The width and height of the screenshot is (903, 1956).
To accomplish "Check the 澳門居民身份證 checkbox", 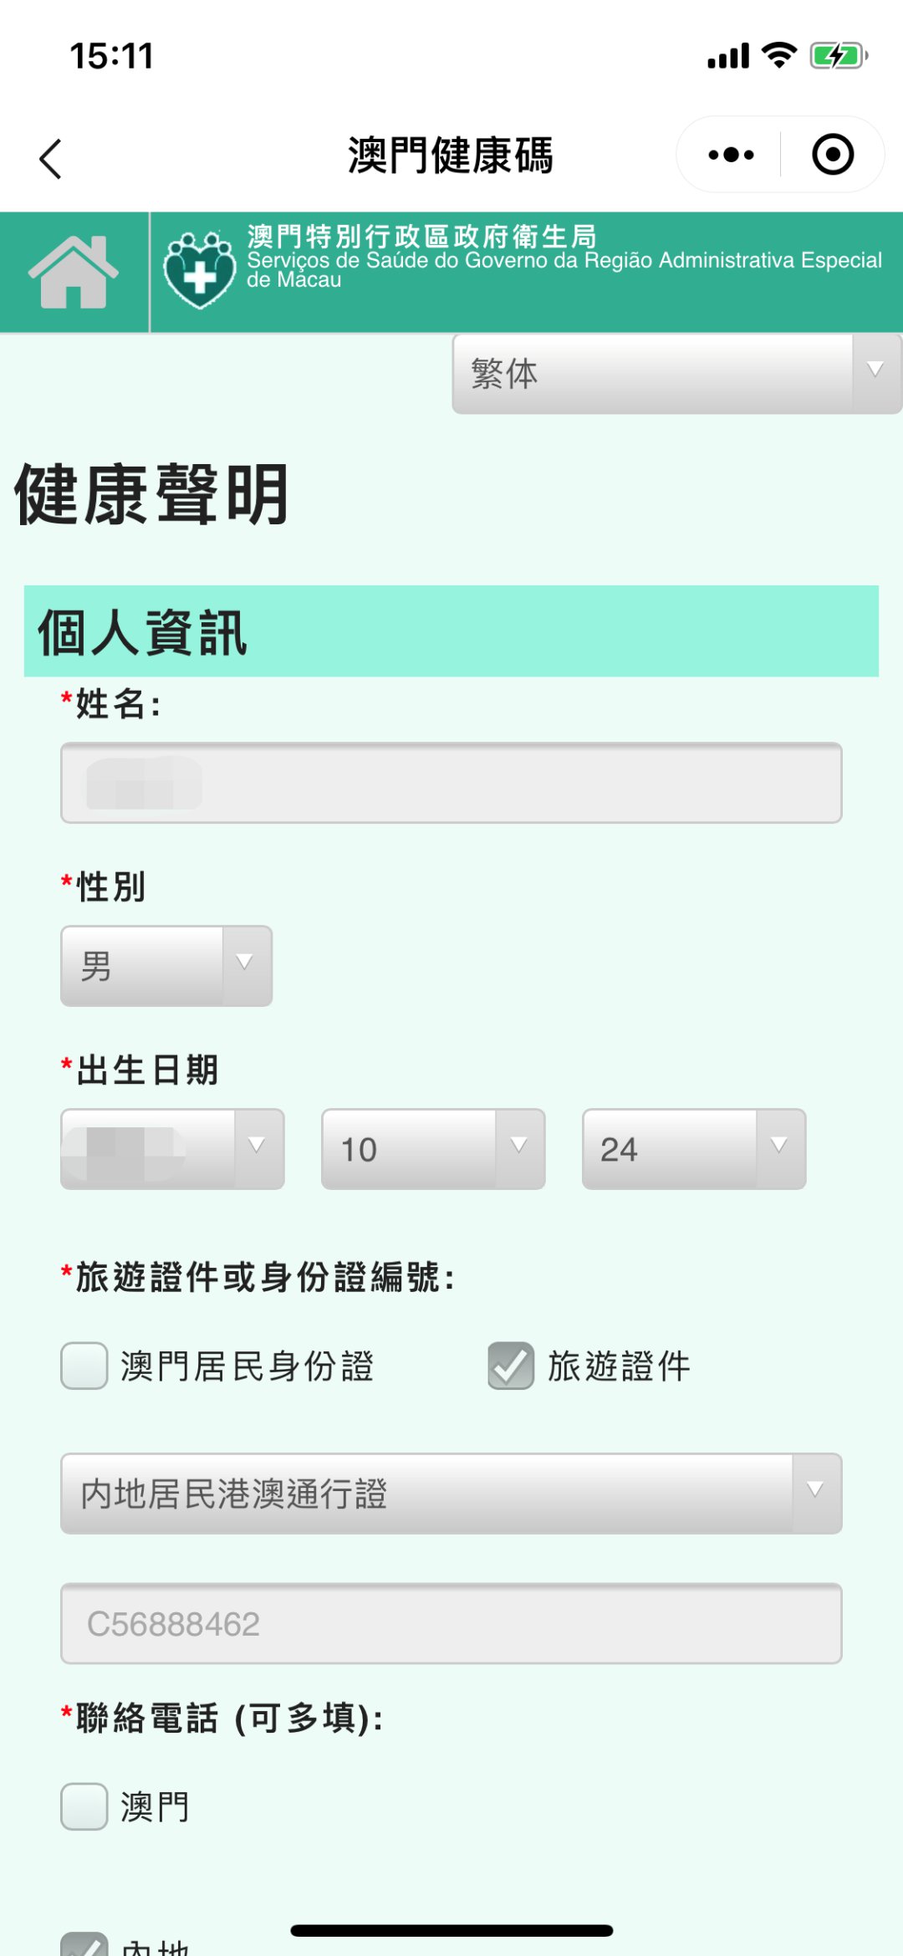I will [84, 1366].
